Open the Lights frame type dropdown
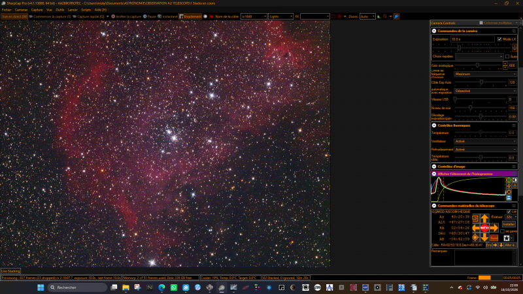The width and height of the screenshot is (523, 294). [x=280, y=16]
